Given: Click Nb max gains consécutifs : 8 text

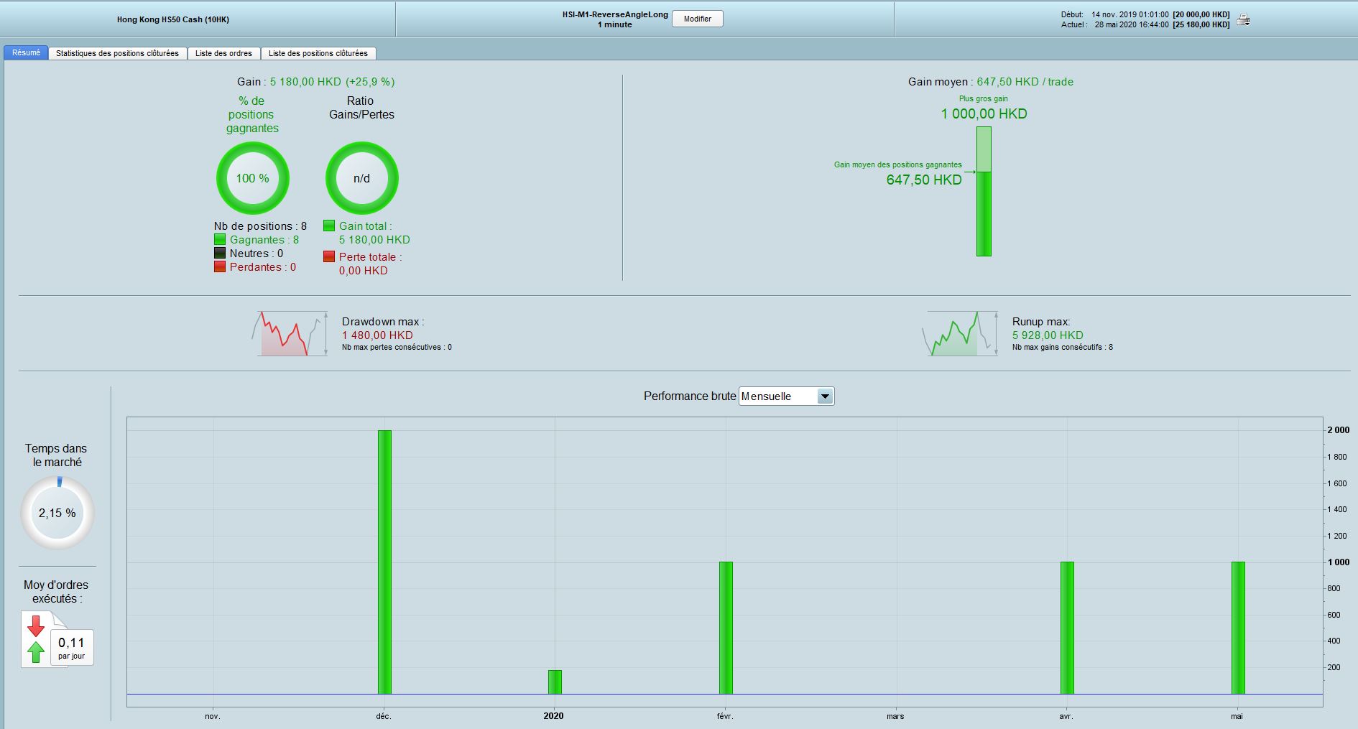Looking at the screenshot, I should 1063,348.
